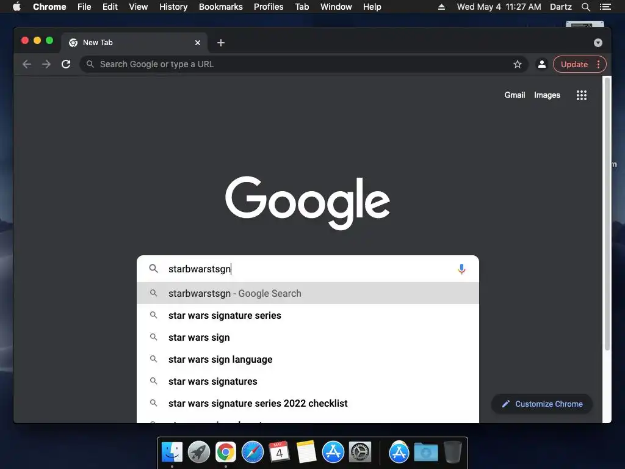Bookmark this tab with the star icon
Viewport: 625px width, 469px height.
518,64
